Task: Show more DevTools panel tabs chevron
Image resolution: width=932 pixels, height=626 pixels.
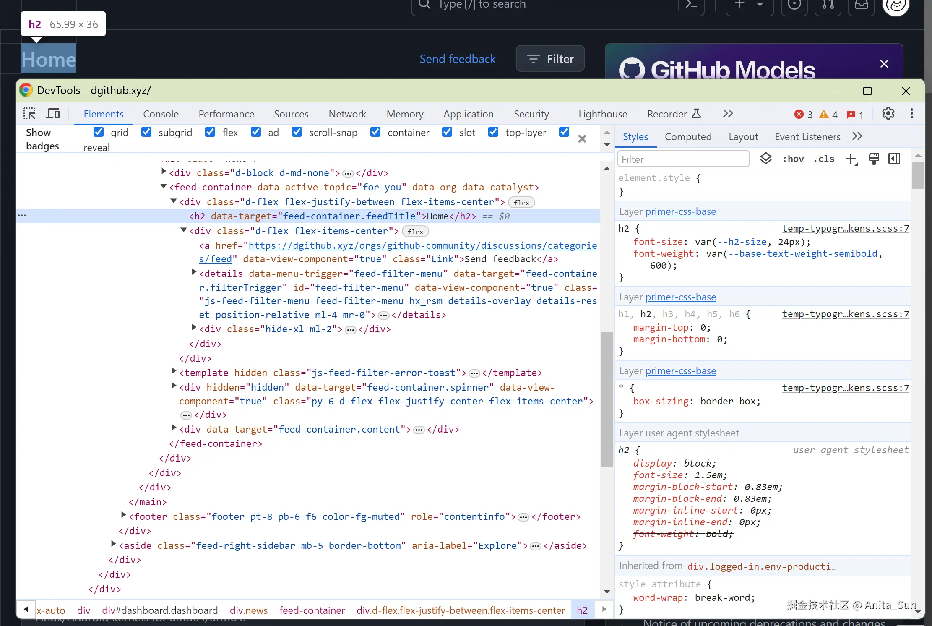Action: [x=728, y=114]
